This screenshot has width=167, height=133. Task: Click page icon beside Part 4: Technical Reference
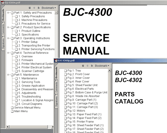[12, 53]
